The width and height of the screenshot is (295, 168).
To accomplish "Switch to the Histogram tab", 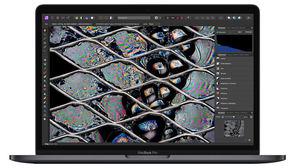I will point(221,28).
